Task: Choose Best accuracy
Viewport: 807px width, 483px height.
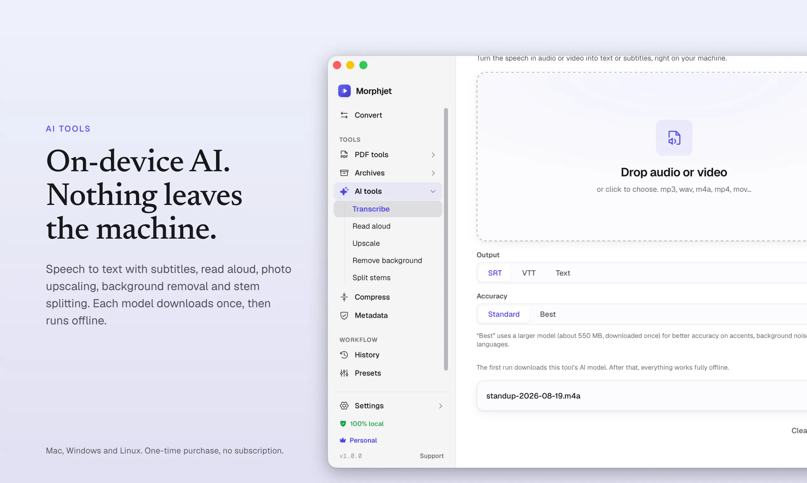Action: [x=548, y=314]
